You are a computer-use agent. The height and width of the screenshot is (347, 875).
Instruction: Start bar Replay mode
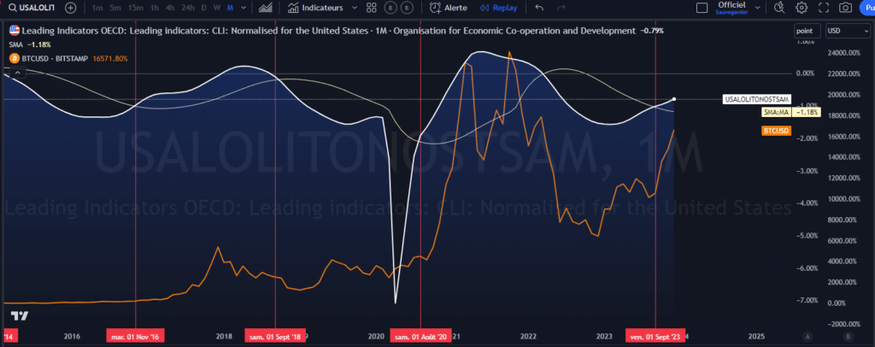[498, 8]
